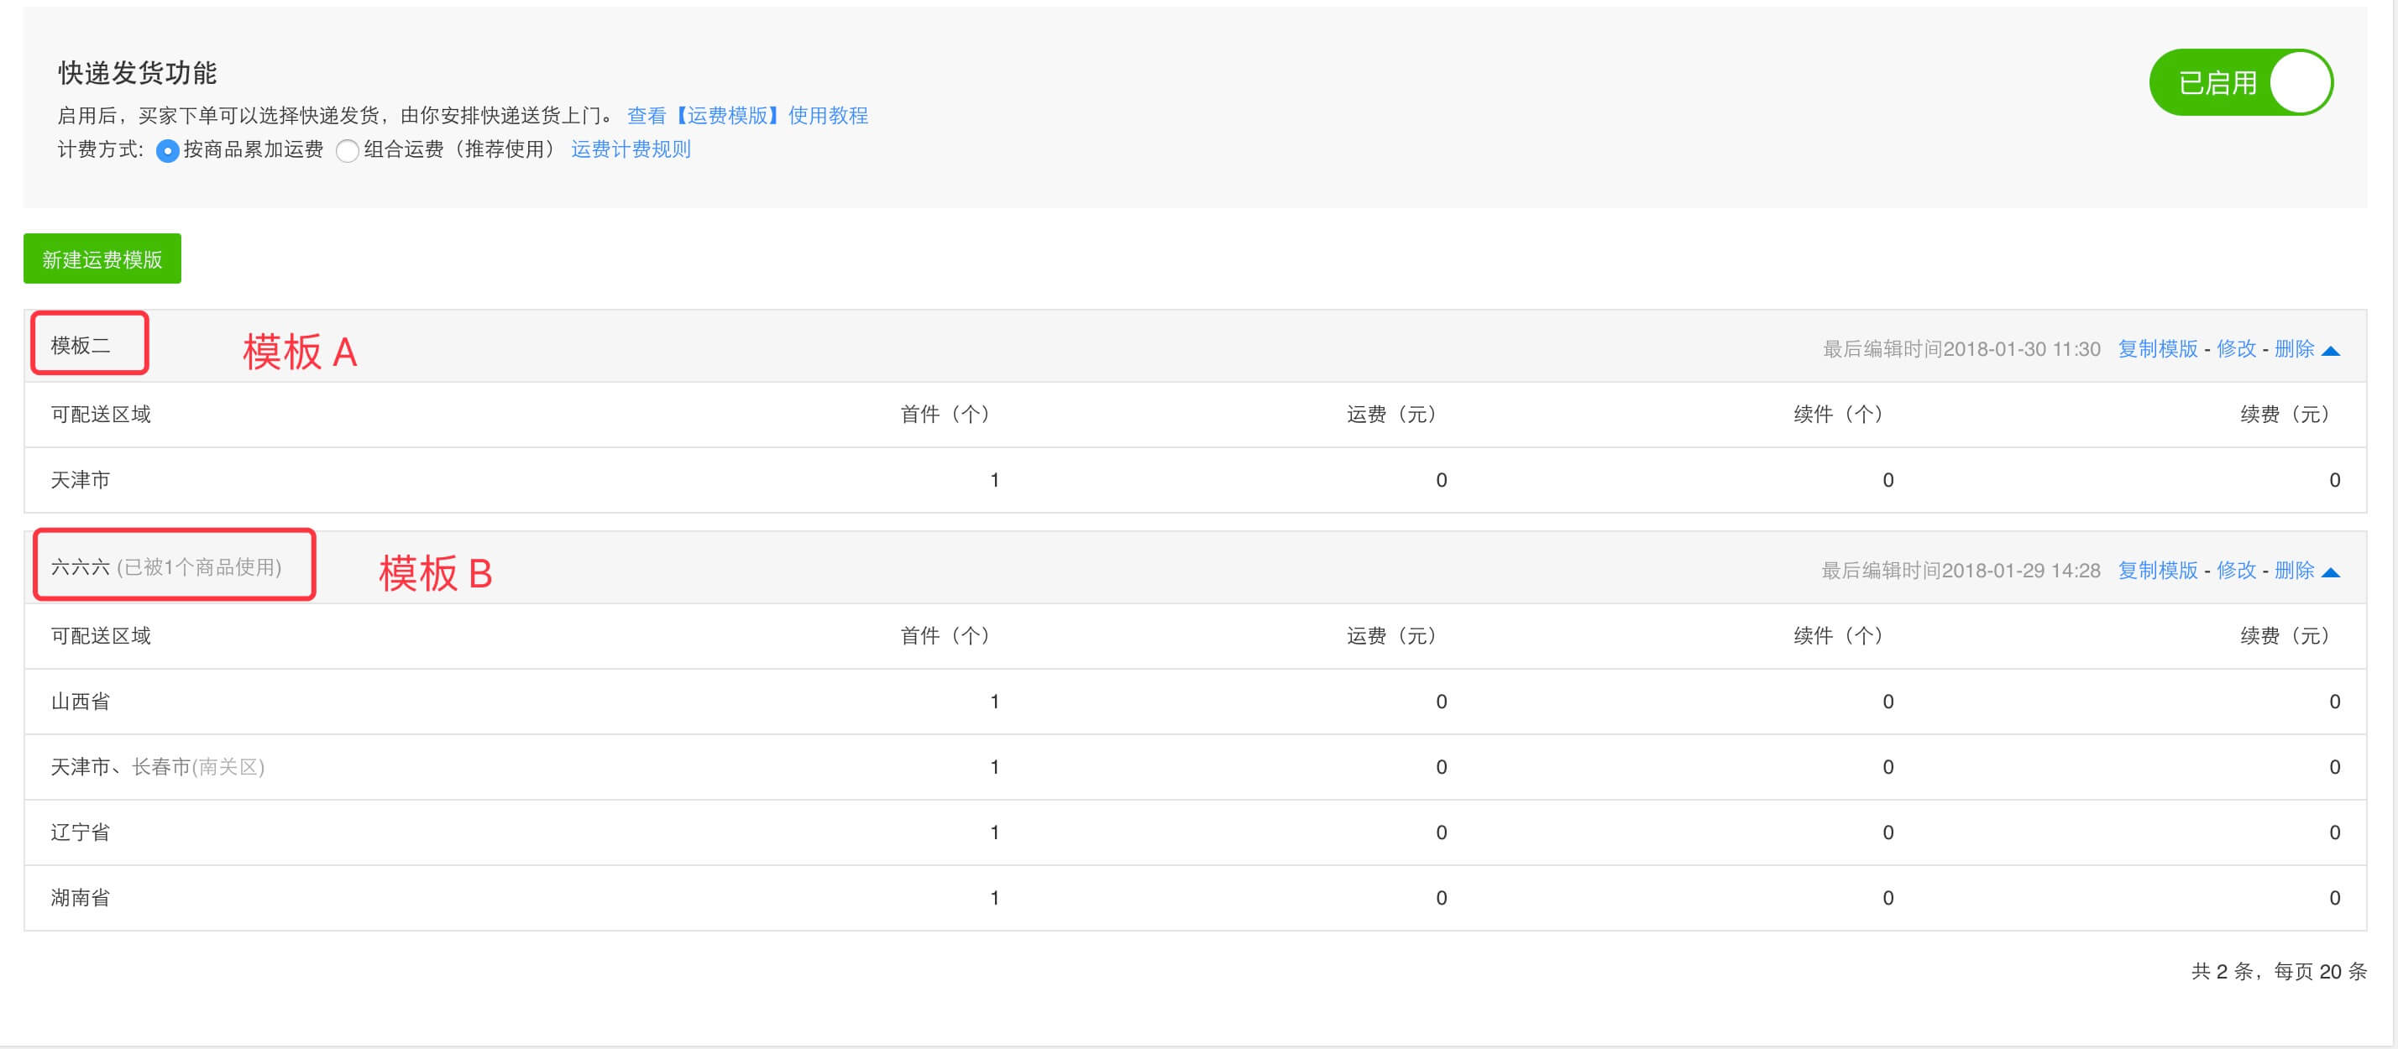Select the 山西省 delivery region row
2398x1049 pixels.
[x=1196, y=702]
